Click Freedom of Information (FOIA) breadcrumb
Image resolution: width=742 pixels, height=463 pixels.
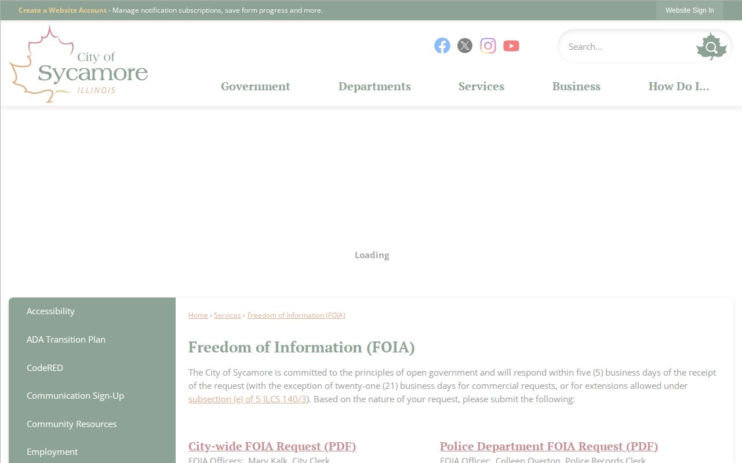(x=296, y=315)
